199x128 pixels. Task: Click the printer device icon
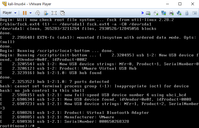pyautogui.click(x=171, y=13)
